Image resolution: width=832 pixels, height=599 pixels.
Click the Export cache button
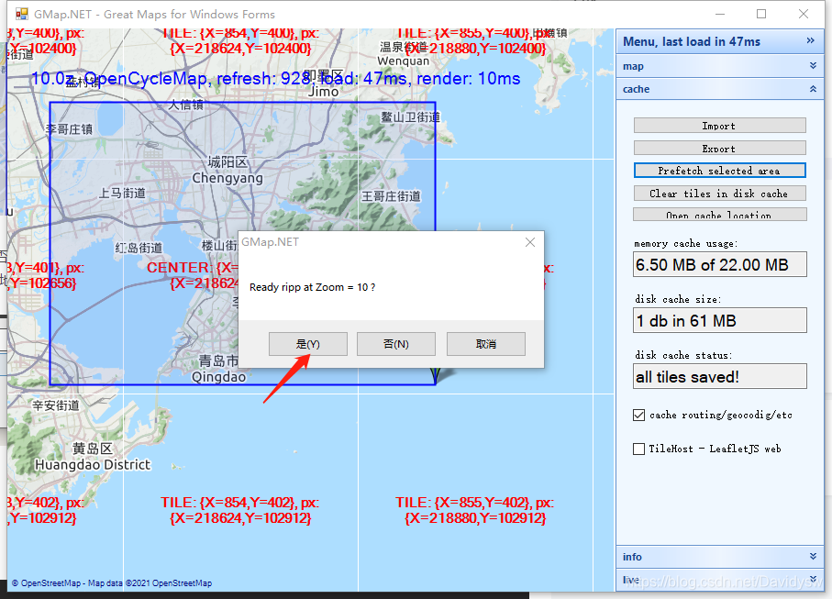point(719,148)
